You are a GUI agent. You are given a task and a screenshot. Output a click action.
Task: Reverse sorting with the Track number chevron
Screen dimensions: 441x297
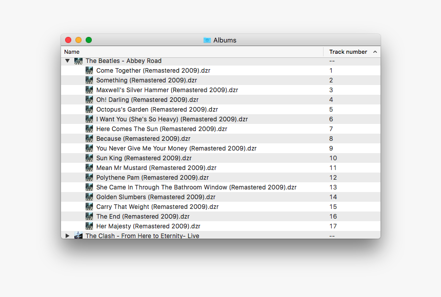coord(375,52)
